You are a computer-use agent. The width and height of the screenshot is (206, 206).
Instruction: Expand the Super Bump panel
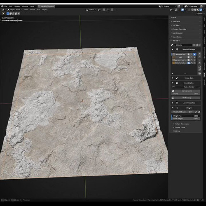click(x=177, y=37)
